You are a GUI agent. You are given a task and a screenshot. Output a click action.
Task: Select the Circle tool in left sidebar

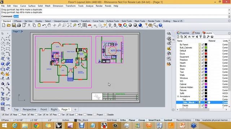pos(3,44)
